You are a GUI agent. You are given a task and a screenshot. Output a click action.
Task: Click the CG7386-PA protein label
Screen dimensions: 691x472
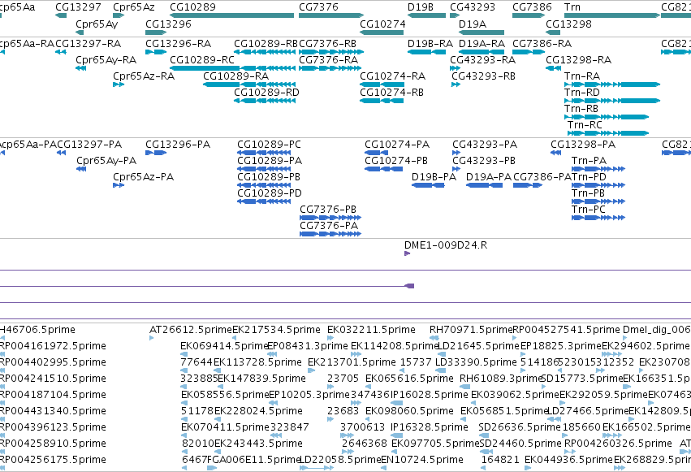tap(542, 177)
